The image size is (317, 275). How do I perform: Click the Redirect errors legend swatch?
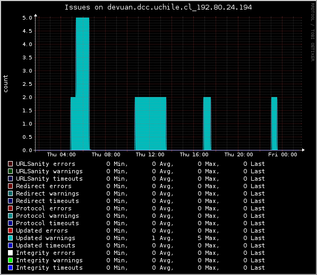click(10, 186)
